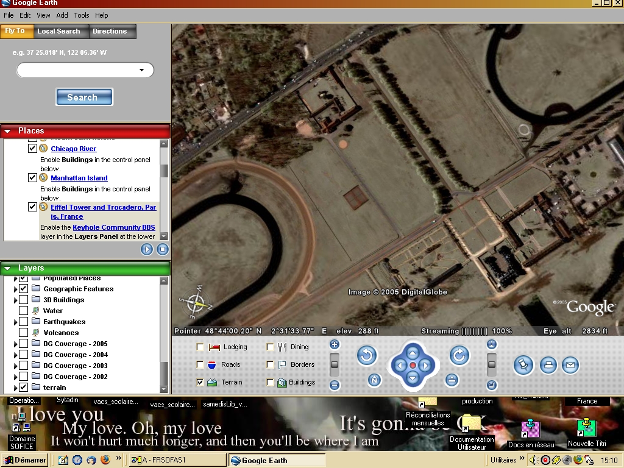Click the Démarrer start button

pyautogui.click(x=24, y=460)
